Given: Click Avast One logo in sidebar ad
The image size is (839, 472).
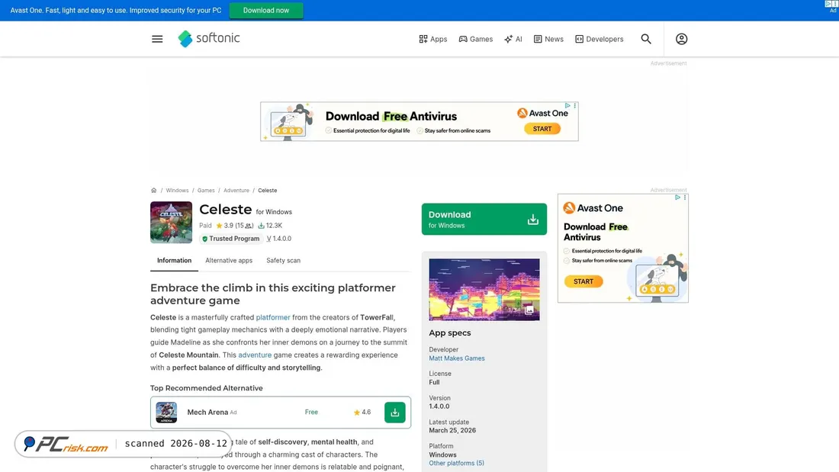Looking at the screenshot, I should click(593, 207).
